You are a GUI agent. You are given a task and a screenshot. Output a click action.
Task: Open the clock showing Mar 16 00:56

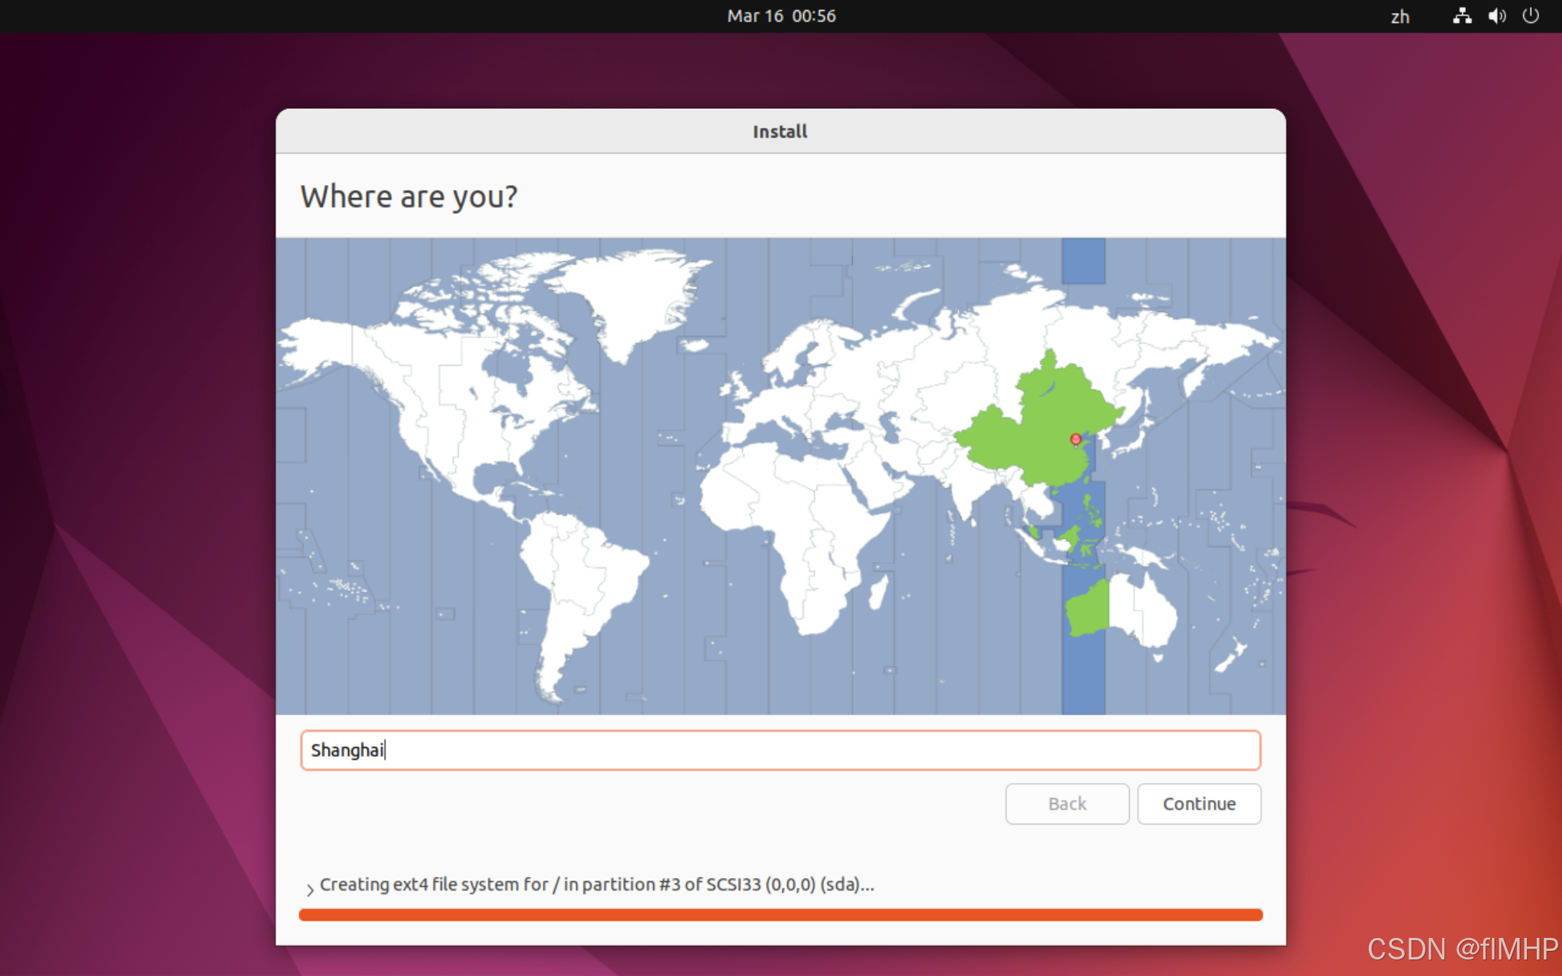[781, 16]
